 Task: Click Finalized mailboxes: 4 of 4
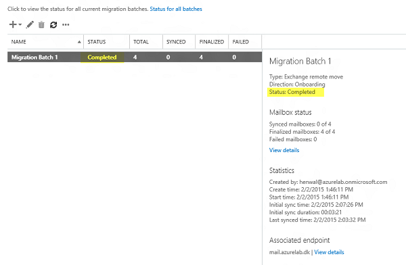[302, 132]
